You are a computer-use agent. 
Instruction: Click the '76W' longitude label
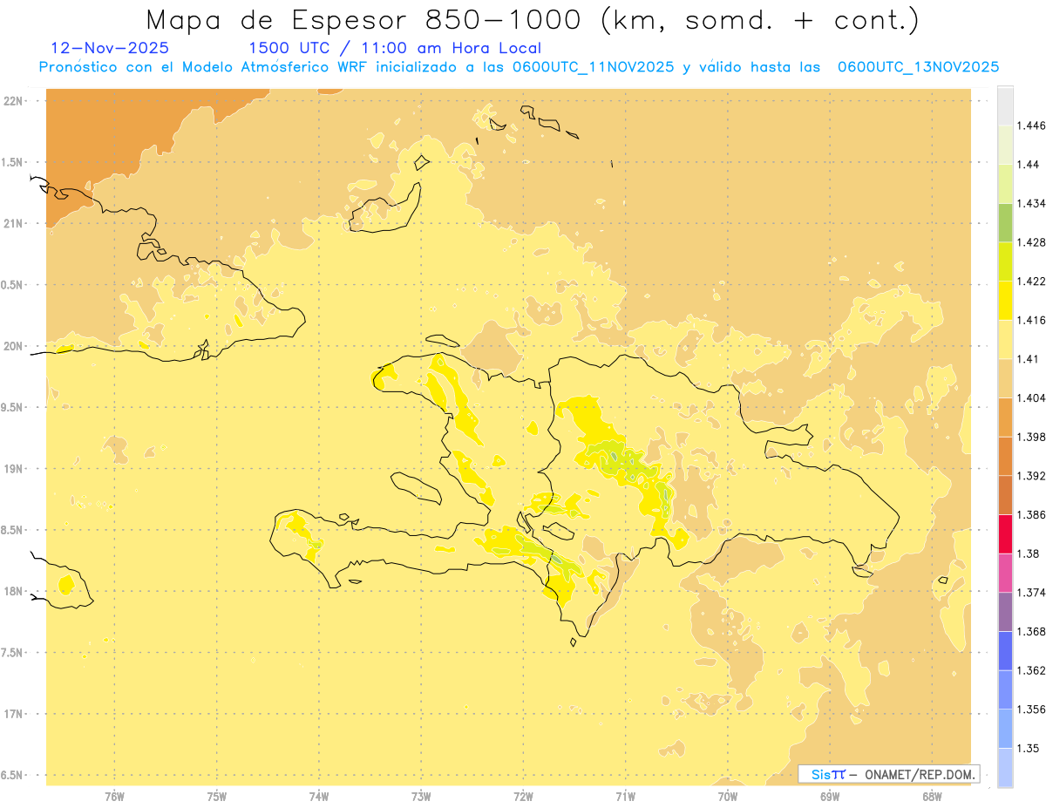pyautogui.click(x=114, y=797)
